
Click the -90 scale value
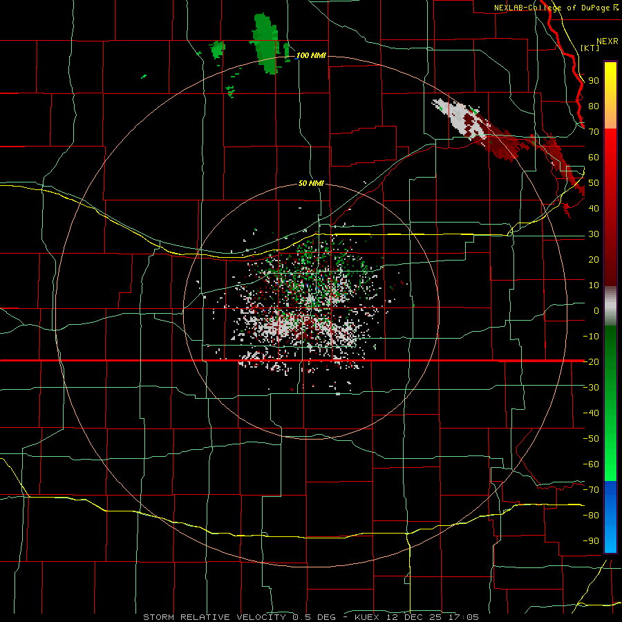(591, 540)
